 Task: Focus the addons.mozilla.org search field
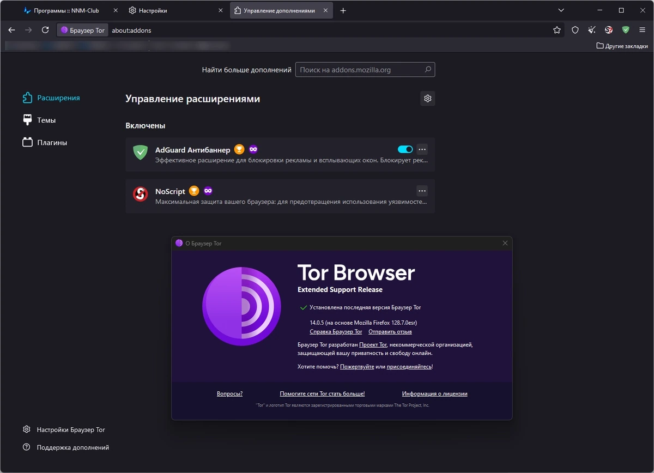point(365,70)
